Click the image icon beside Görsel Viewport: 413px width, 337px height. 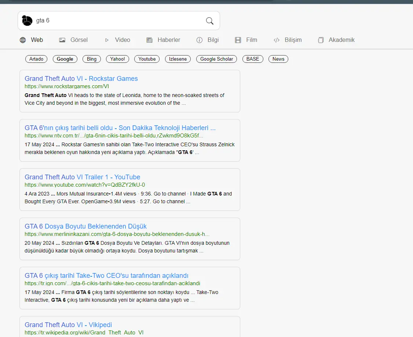pyautogui.click(x=62, y=40)
